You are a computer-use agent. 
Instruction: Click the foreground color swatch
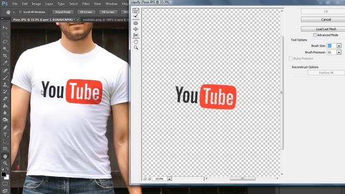(3, 174)
